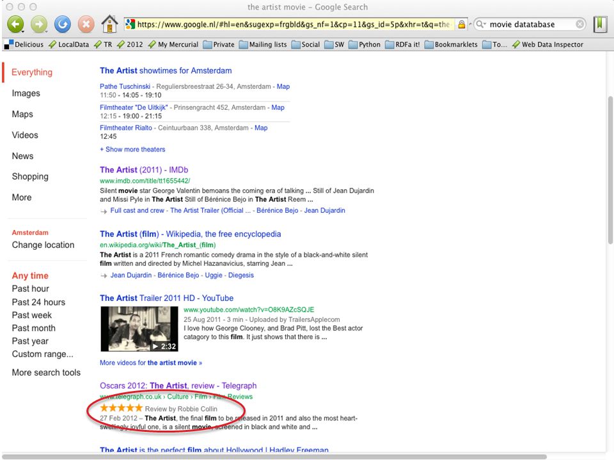This screenshot has width=614, height=460.
Task: Clear the movie database search field
Action: pyautogui.click(x=579, y=24)
